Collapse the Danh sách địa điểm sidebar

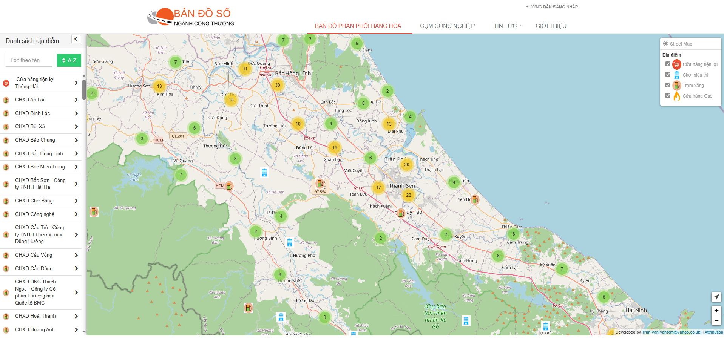point(76,39)
